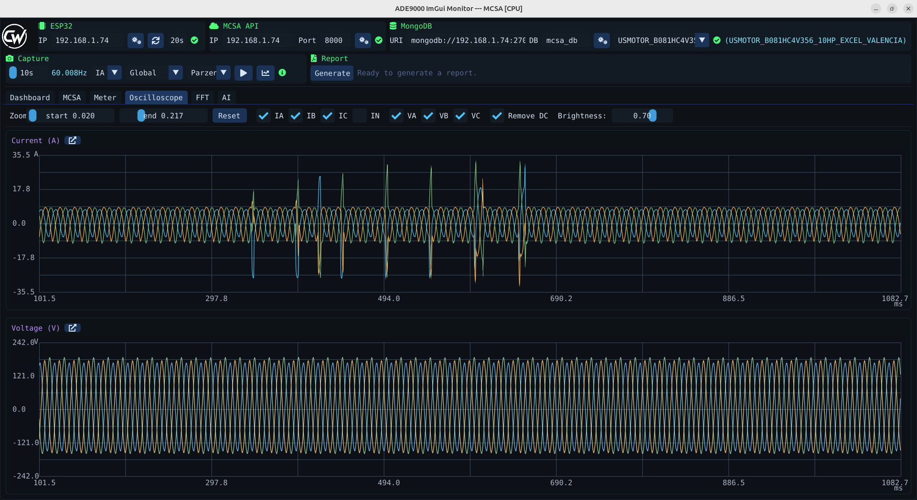Switch to the Meter tab
Viewport: 917px width, 500px height.
[105, 97]
